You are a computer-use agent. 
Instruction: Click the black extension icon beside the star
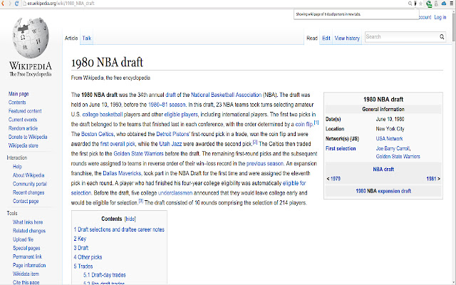(x=415, y=4)
